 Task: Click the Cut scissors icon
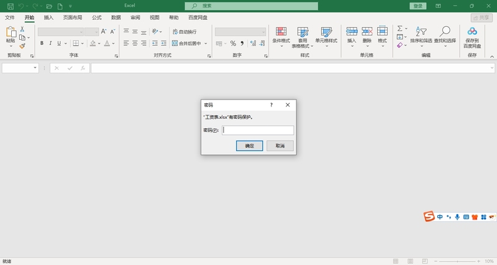(x=22, y=29)
